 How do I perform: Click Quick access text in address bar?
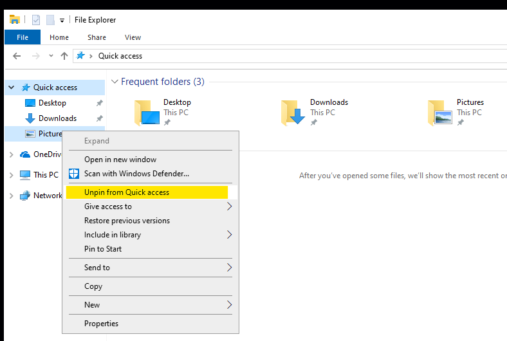120,56
